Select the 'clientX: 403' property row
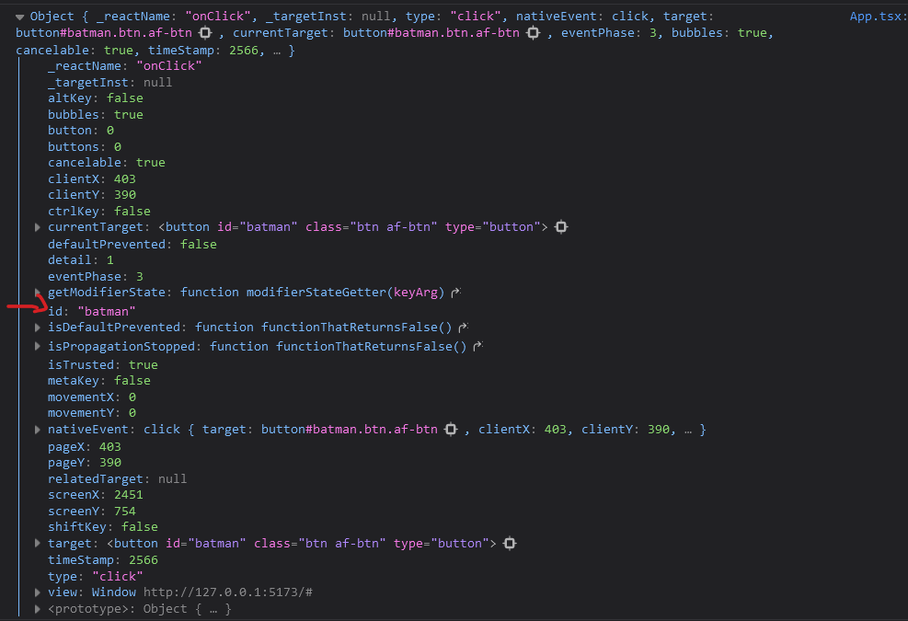908x621 pixels. click(x=91, y=179)
